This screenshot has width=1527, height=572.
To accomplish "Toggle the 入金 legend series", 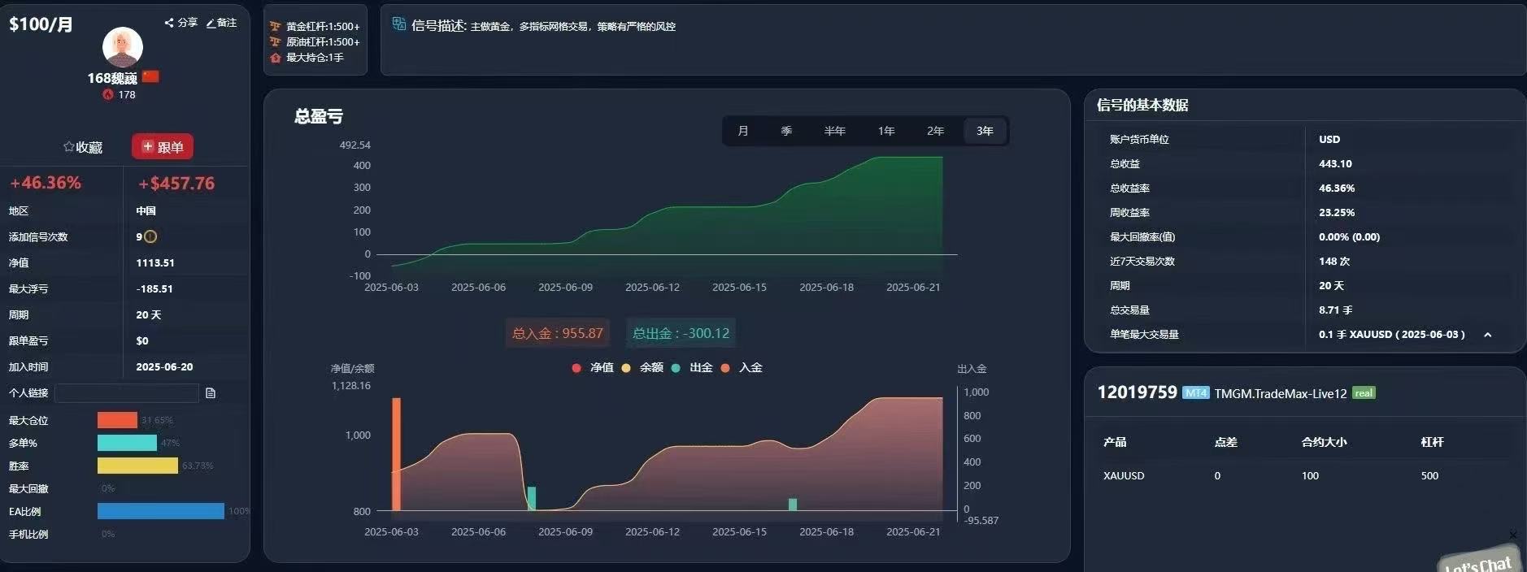I will (742, 368).
